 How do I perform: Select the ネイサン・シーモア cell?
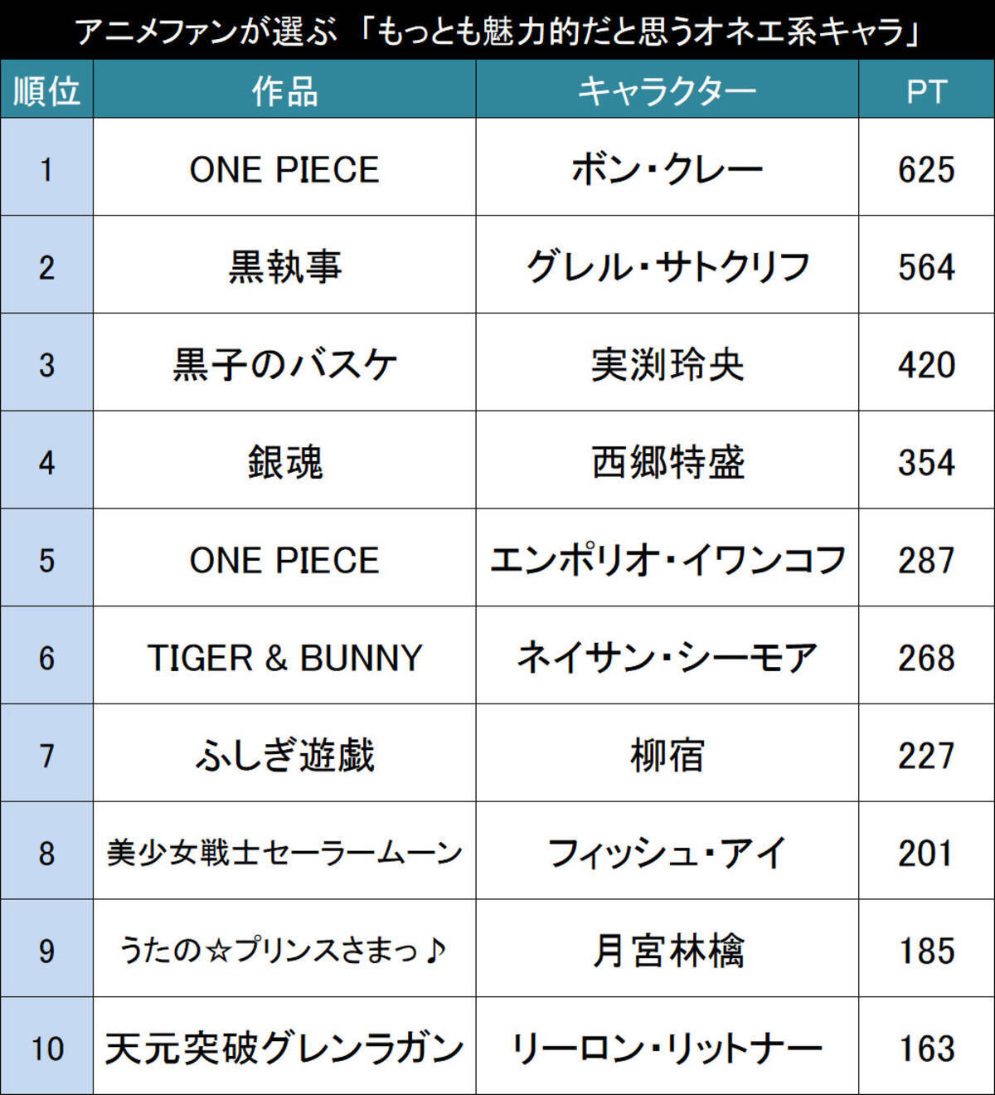pos(667,656)
